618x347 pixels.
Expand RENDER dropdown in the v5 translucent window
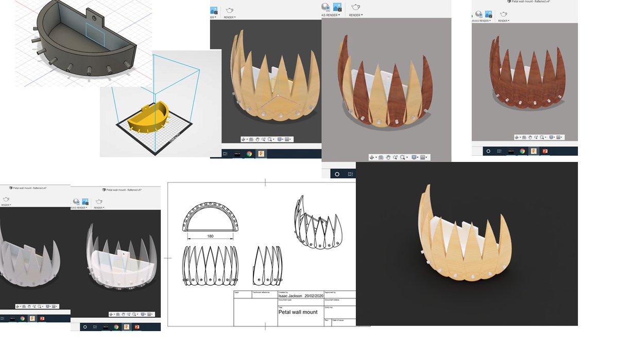pos(99,208)
